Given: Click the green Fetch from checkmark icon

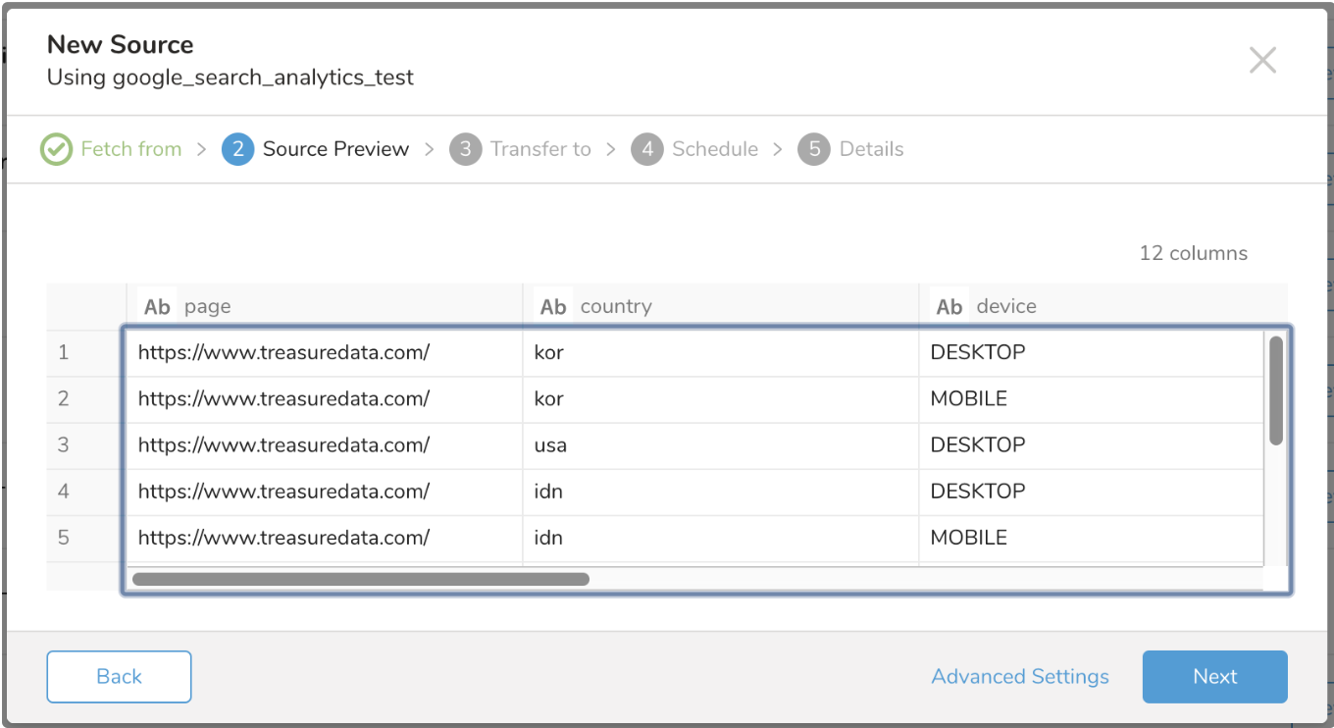Looking at the screenshot, I should [x=56, y=149].
